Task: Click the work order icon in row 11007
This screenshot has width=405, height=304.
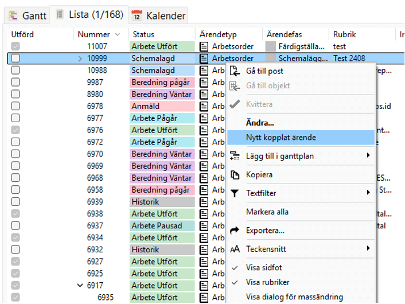Action: click(204, 46)
